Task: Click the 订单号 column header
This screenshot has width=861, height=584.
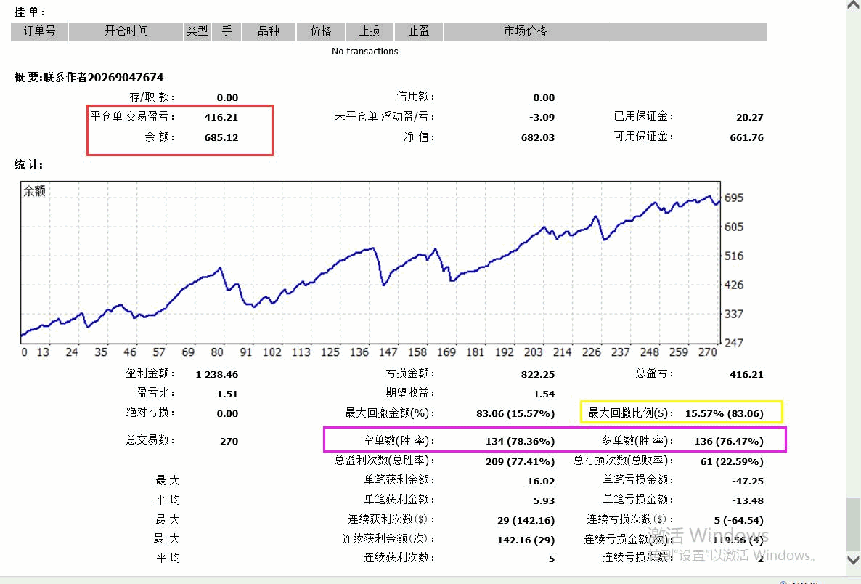Action: click(x=34, y=31)
